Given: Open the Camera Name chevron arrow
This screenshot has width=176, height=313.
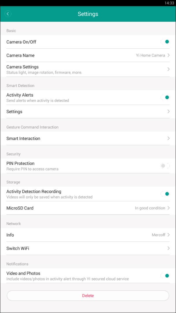Looking at the screenshot, I should tap(168, 55).
